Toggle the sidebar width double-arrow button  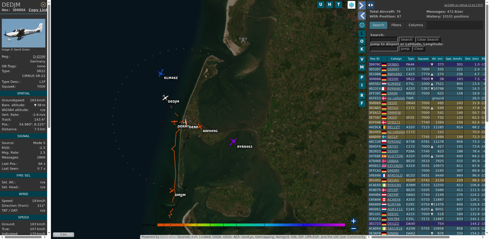pos(371,5)
